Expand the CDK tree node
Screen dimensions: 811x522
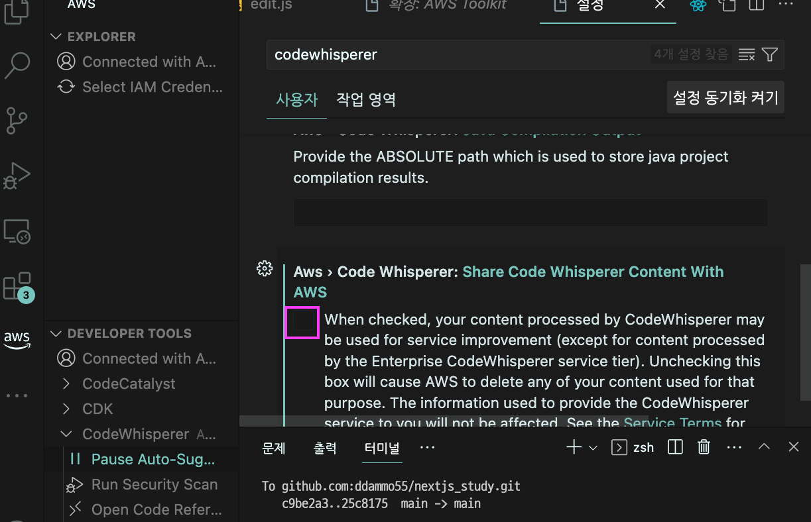(66, 409)
